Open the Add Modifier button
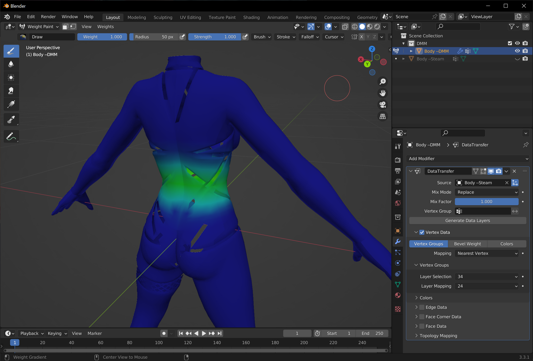 click(468, 159)
